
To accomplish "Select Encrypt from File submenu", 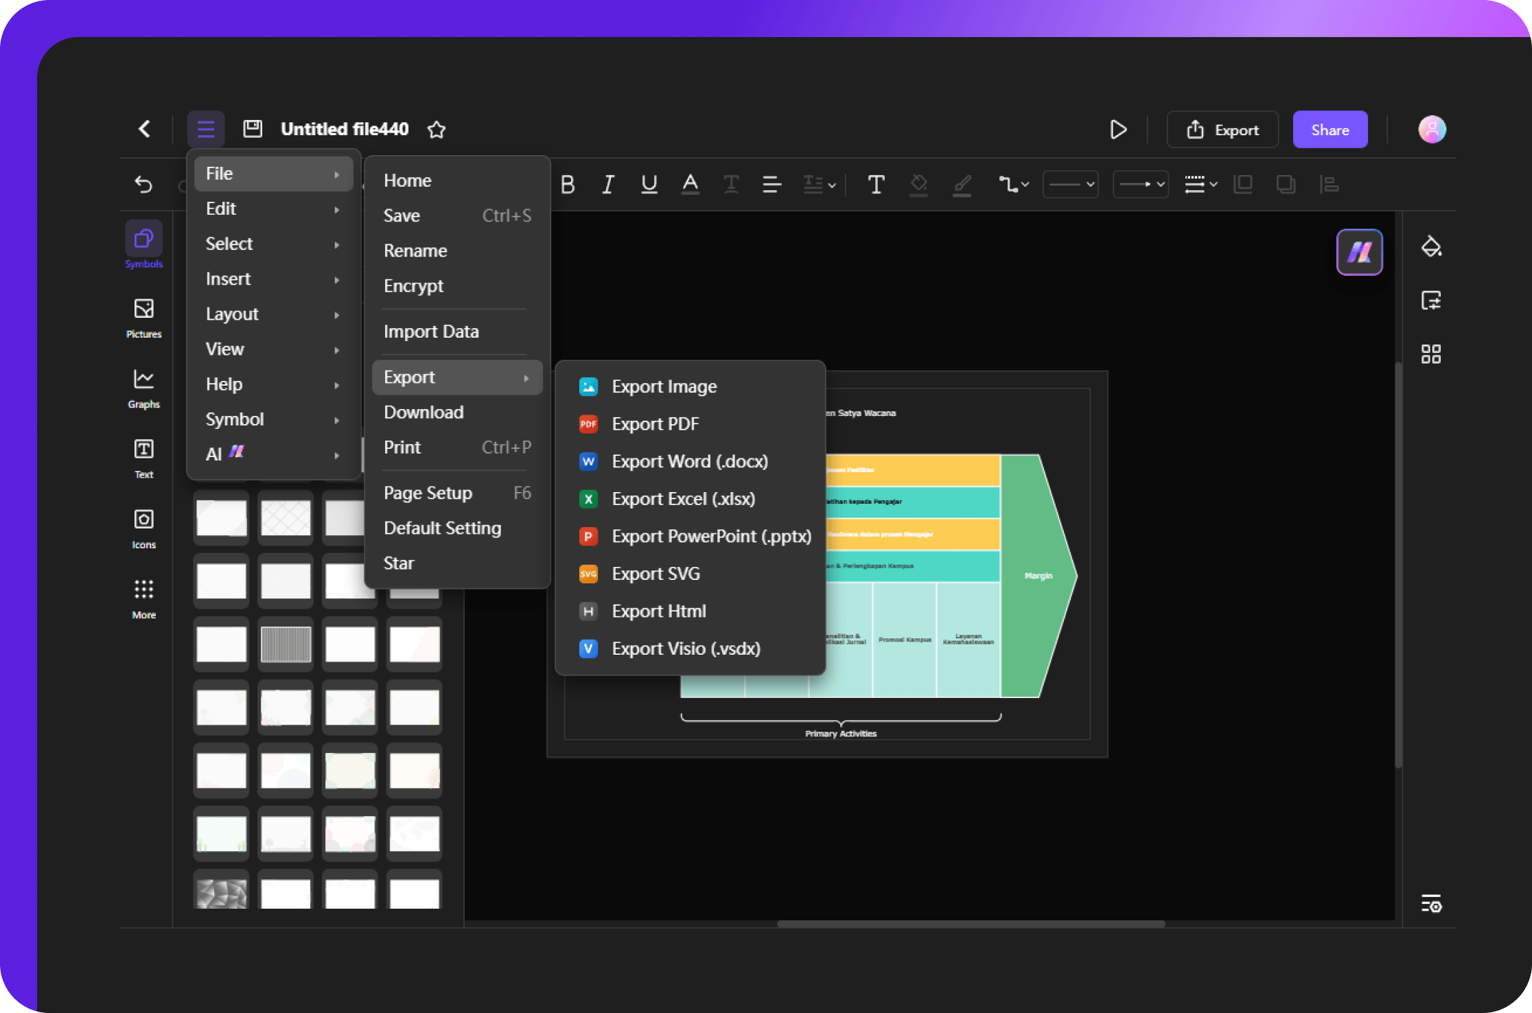I will (457, 286).
